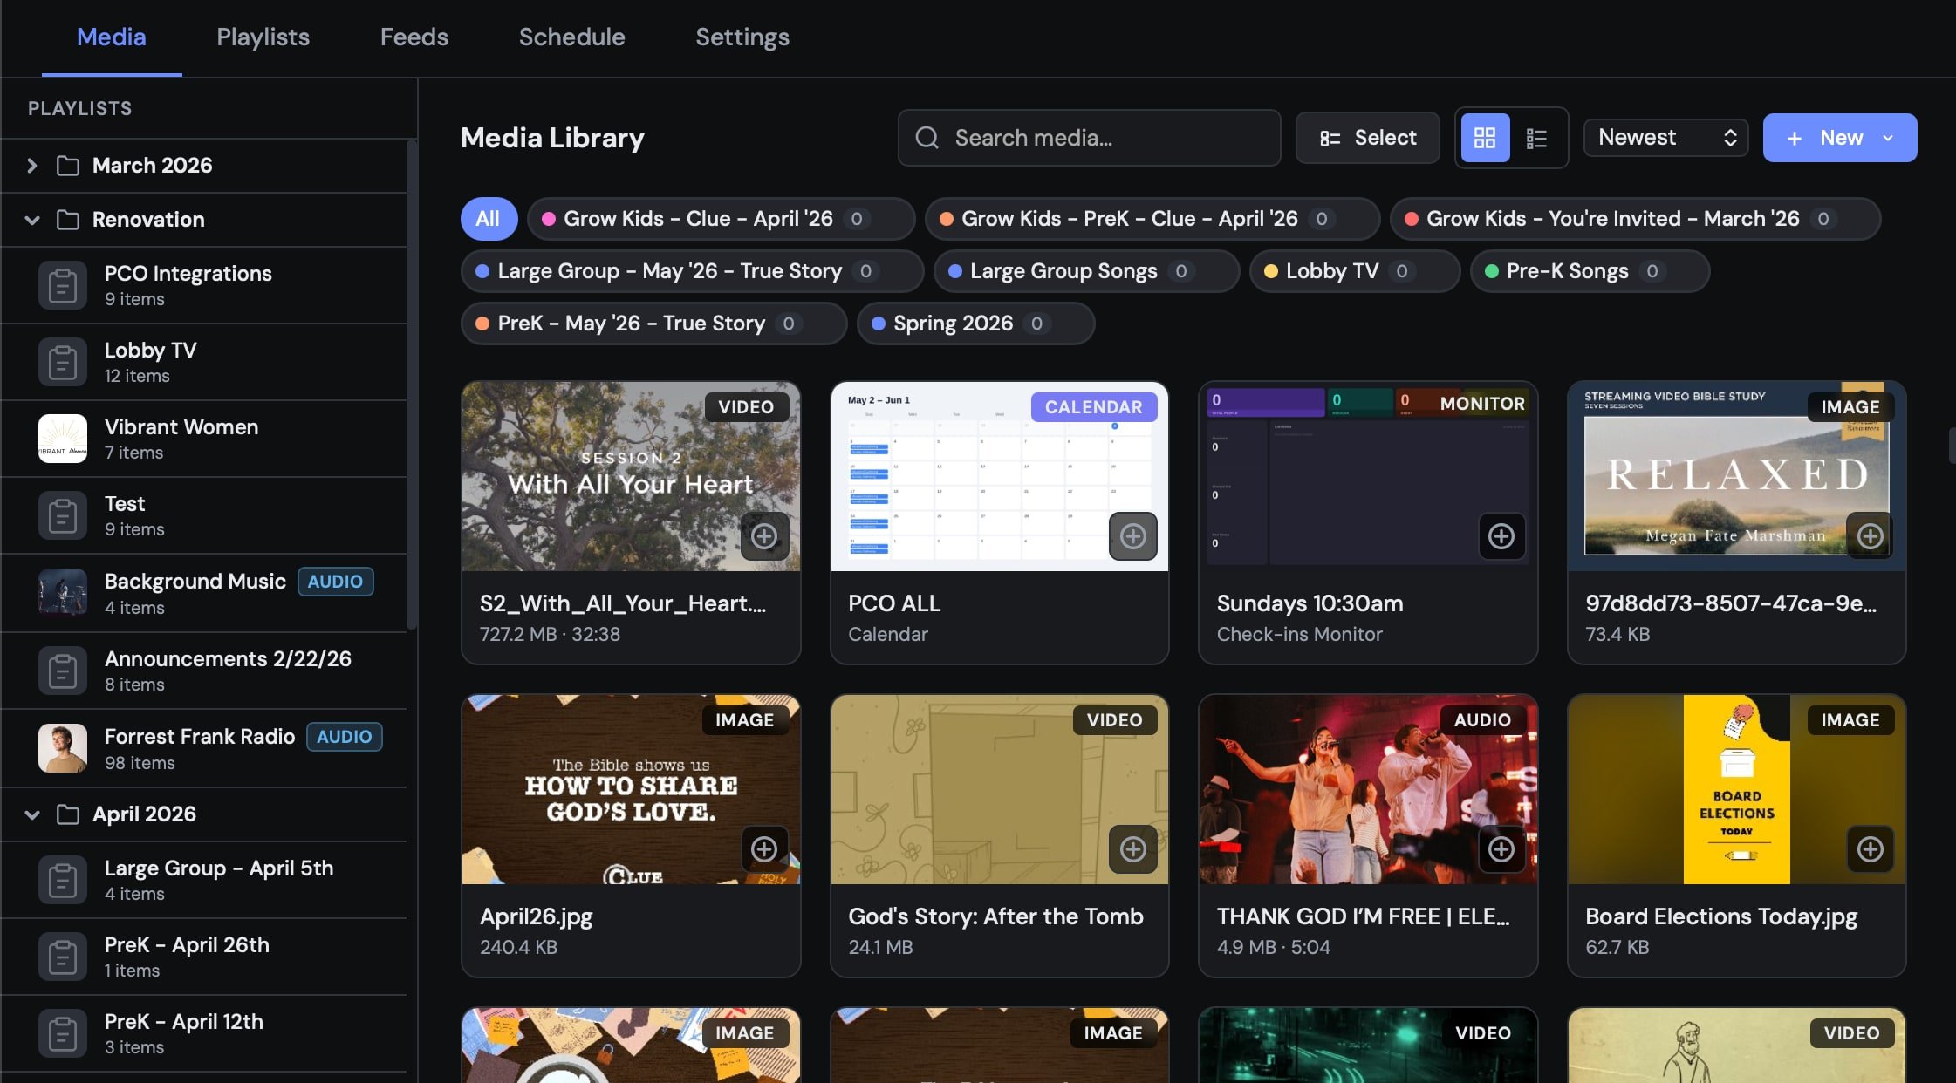
Task: Click the plus icon on the New button
Action: [1795, 139]
